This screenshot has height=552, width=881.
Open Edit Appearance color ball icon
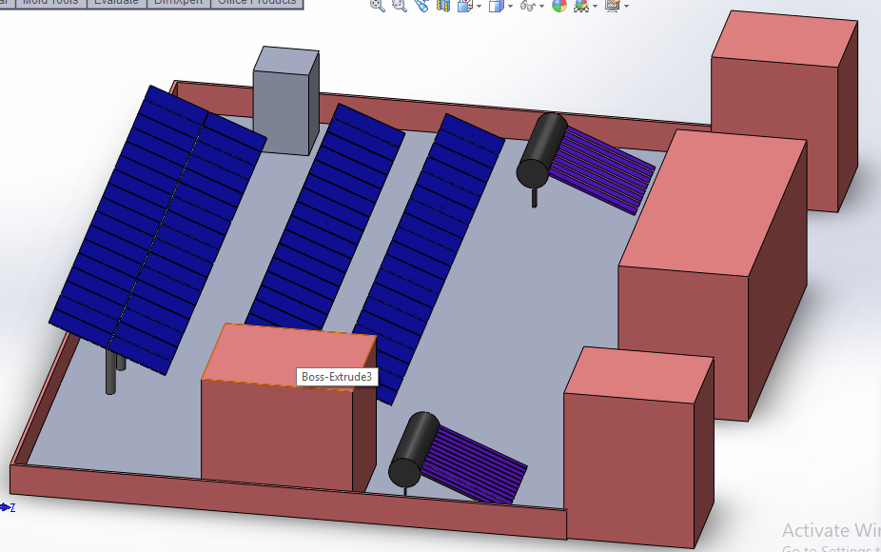559,6
